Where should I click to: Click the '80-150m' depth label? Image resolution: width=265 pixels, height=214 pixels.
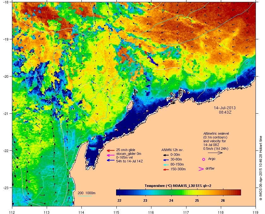click(177, 164)
